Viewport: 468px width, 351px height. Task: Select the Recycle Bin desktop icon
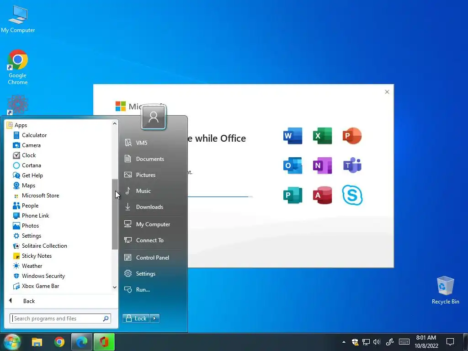(445, 290)
